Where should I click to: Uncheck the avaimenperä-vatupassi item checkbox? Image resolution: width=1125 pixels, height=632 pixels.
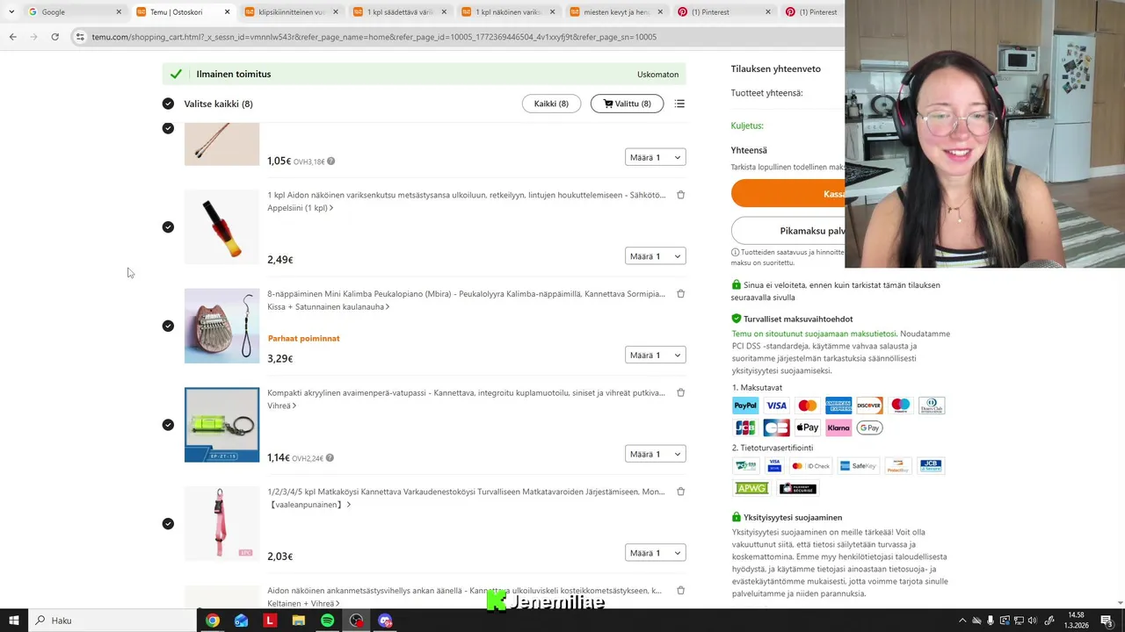[168, 425]
